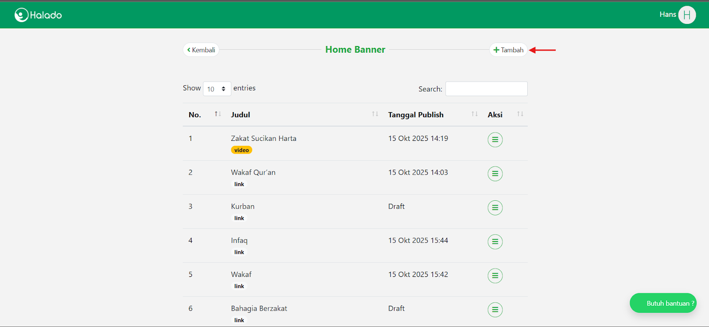Viewport: 709px width, 327px height.
Task: Open the Hans user avatar menu
Action: coord(687,15)
